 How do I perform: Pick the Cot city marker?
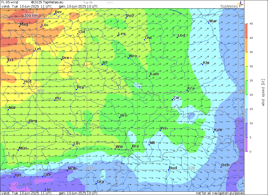pos(78,34)
